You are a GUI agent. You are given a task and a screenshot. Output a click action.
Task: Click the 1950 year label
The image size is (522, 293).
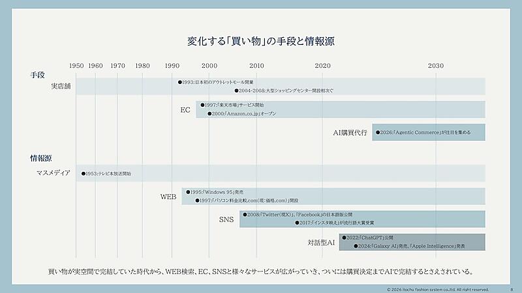76,66
